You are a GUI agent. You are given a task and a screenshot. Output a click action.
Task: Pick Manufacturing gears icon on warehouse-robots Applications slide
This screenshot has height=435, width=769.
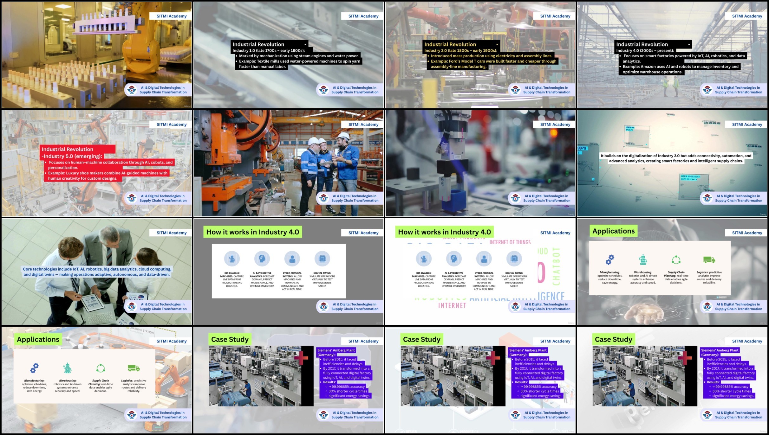[x=34, y=368]
